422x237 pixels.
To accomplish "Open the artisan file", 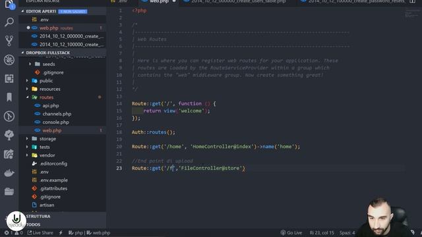I will [47, 205].
